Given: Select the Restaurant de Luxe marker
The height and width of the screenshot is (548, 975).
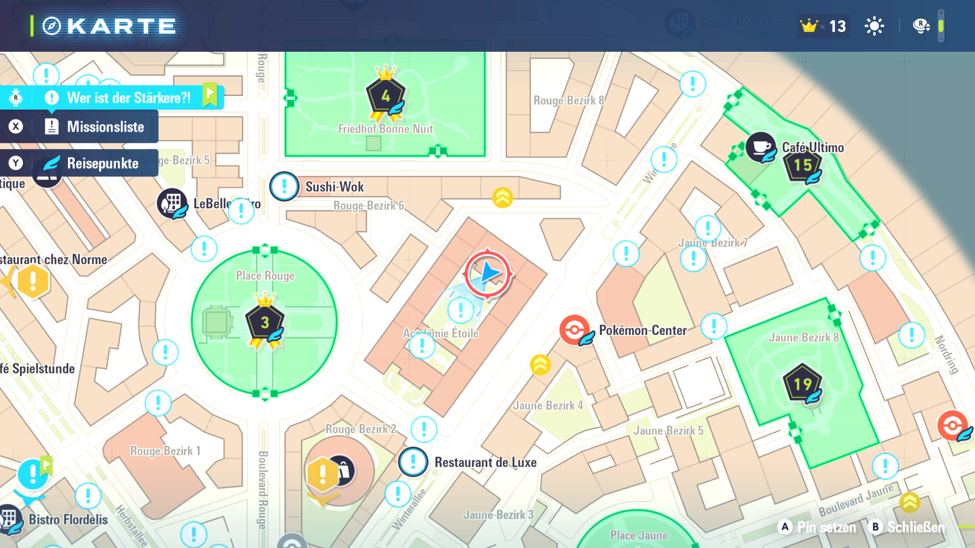Looking at the screenshot, I should coord(413,462).
